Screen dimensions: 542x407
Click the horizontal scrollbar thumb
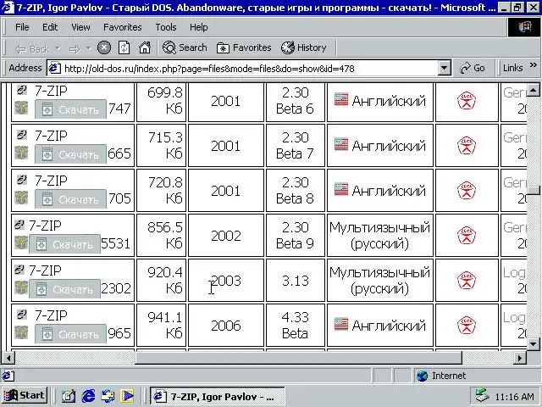(x=298, y=358)
